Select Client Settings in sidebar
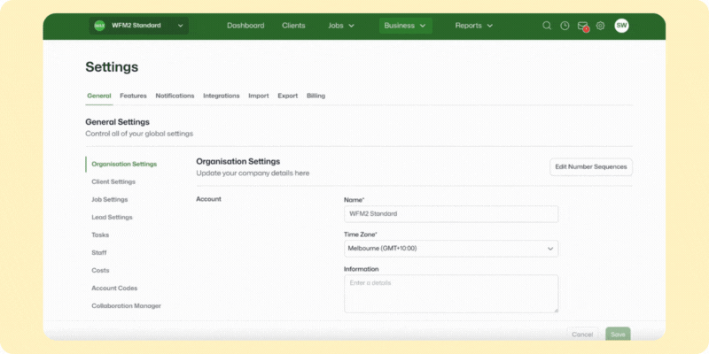The image size is (709, 354). (113, 181)
